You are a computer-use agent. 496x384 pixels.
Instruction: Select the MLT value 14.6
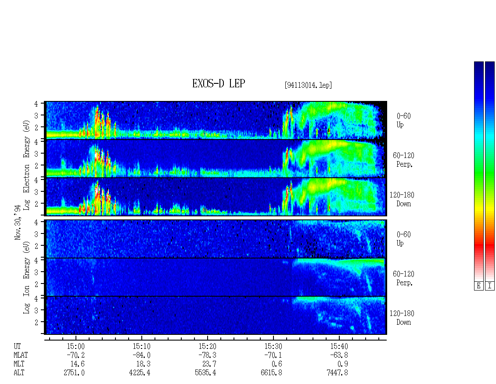pyautogui.click(x=78, y=364)
